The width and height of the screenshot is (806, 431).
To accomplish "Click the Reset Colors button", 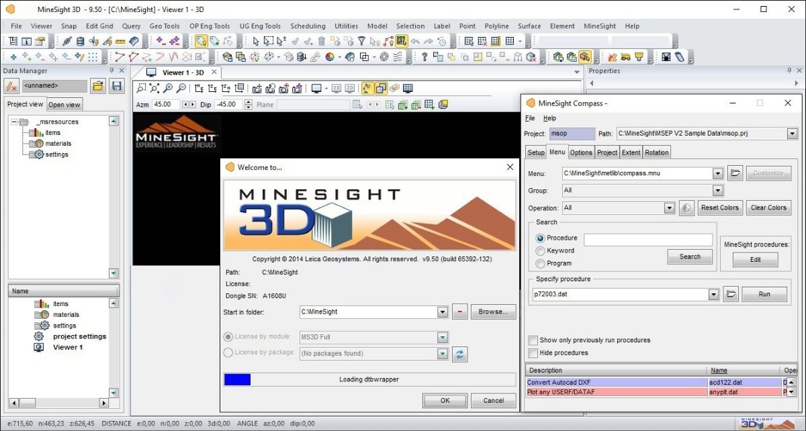I will pos(720,208).
